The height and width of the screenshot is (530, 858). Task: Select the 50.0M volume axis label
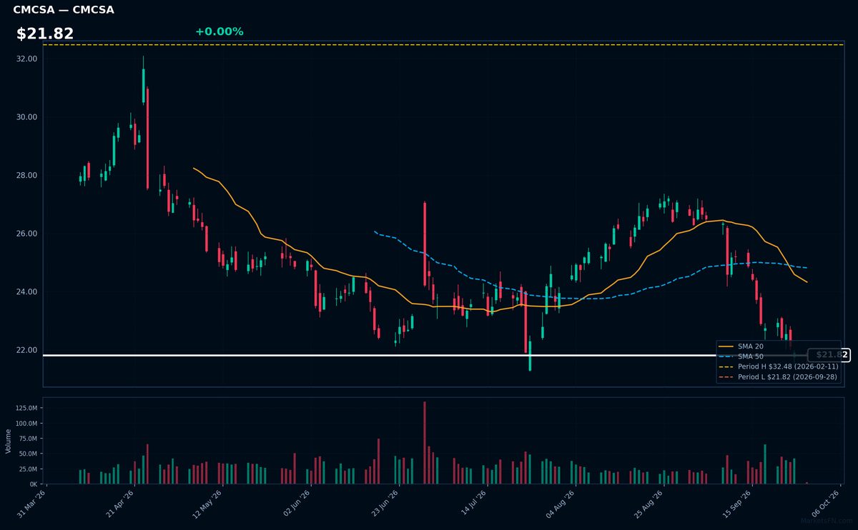tap(29, 454)
